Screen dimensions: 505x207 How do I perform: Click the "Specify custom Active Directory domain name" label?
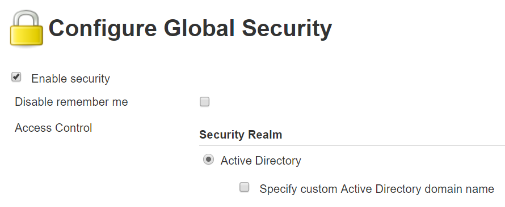(x=377, y=189)
